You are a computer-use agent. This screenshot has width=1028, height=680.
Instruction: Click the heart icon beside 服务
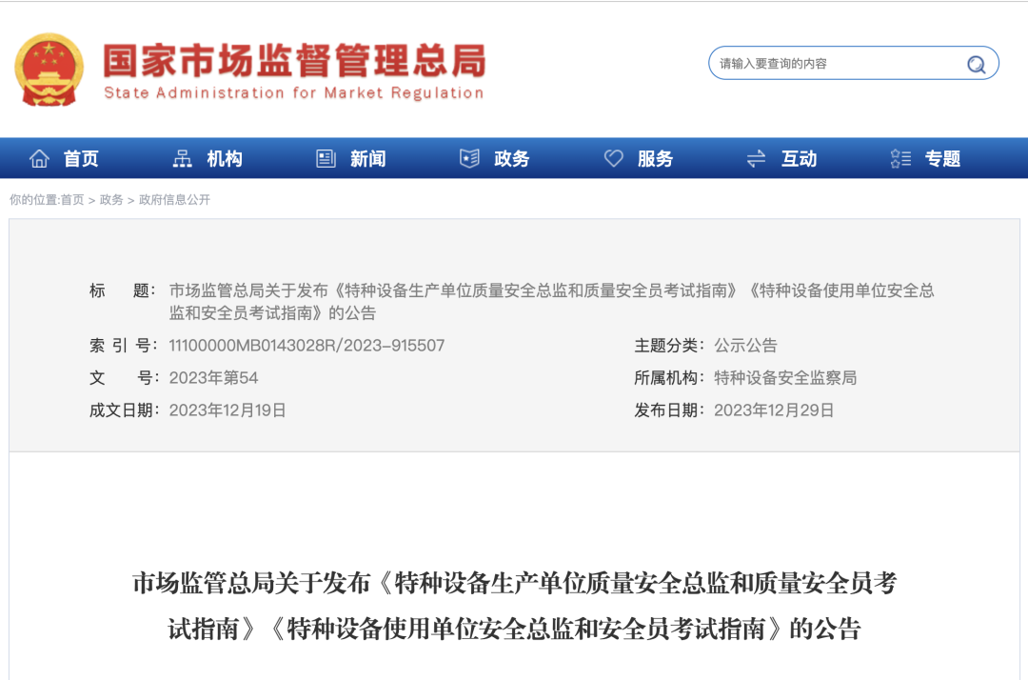(x=614, y=158)
